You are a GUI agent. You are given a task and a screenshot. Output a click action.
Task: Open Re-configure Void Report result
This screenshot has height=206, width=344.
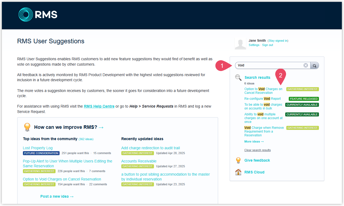(263, 99)
